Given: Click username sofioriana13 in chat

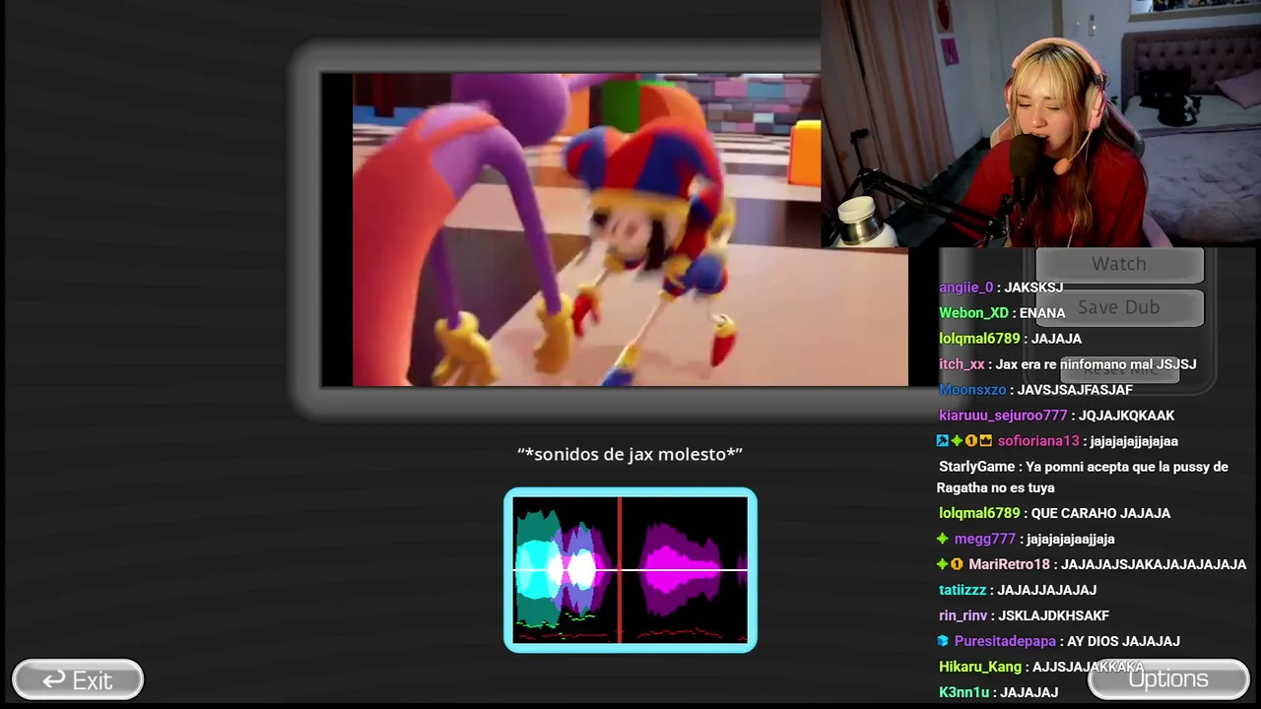Looking at the screenshot, I should click(x=1038, y=441).
